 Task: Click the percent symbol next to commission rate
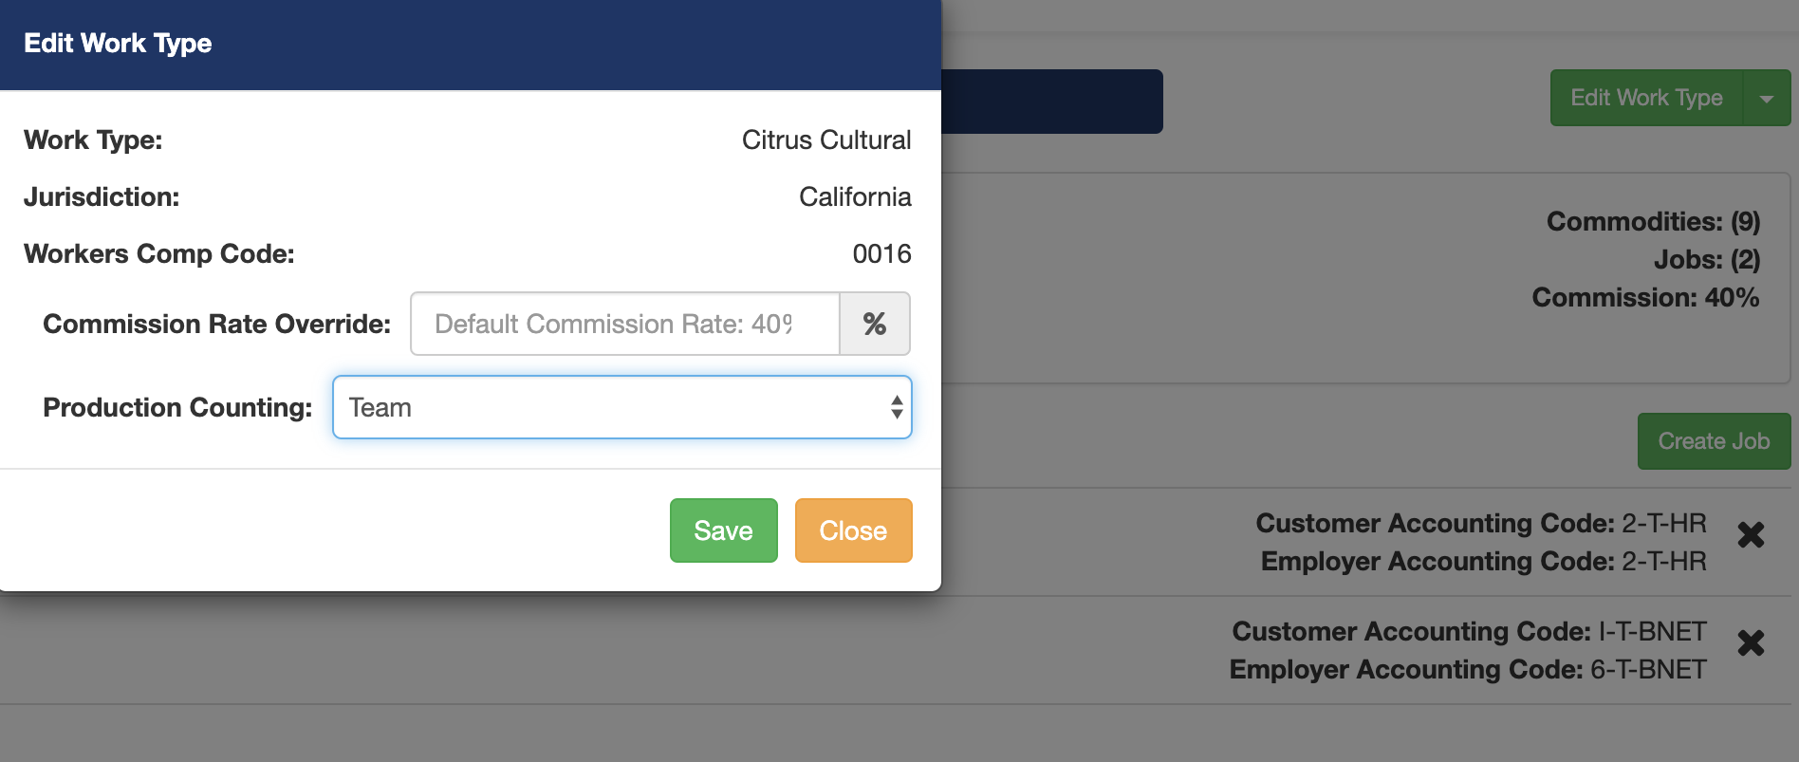tap(874, 324)
